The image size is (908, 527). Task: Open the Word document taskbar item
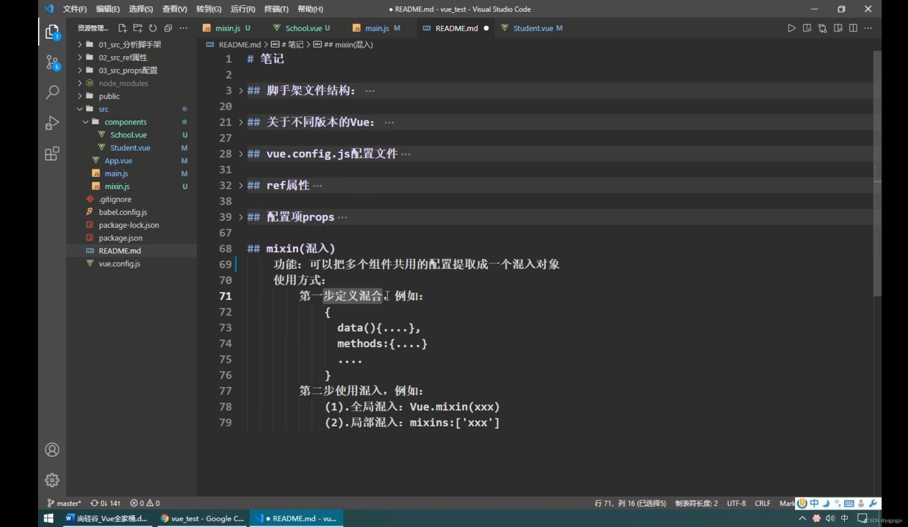pos(107,519)
